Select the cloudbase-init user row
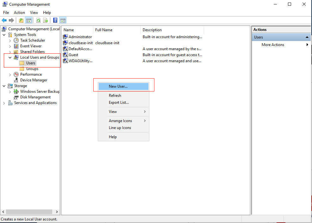 tap(133, 43)
